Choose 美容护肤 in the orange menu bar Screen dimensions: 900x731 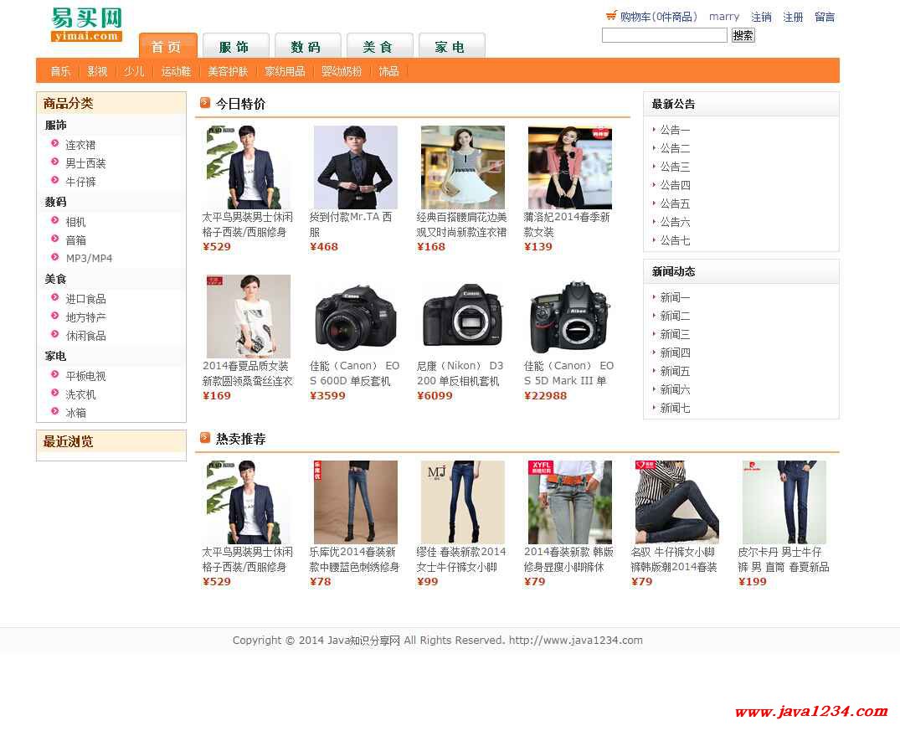click(x=228, y=71)
